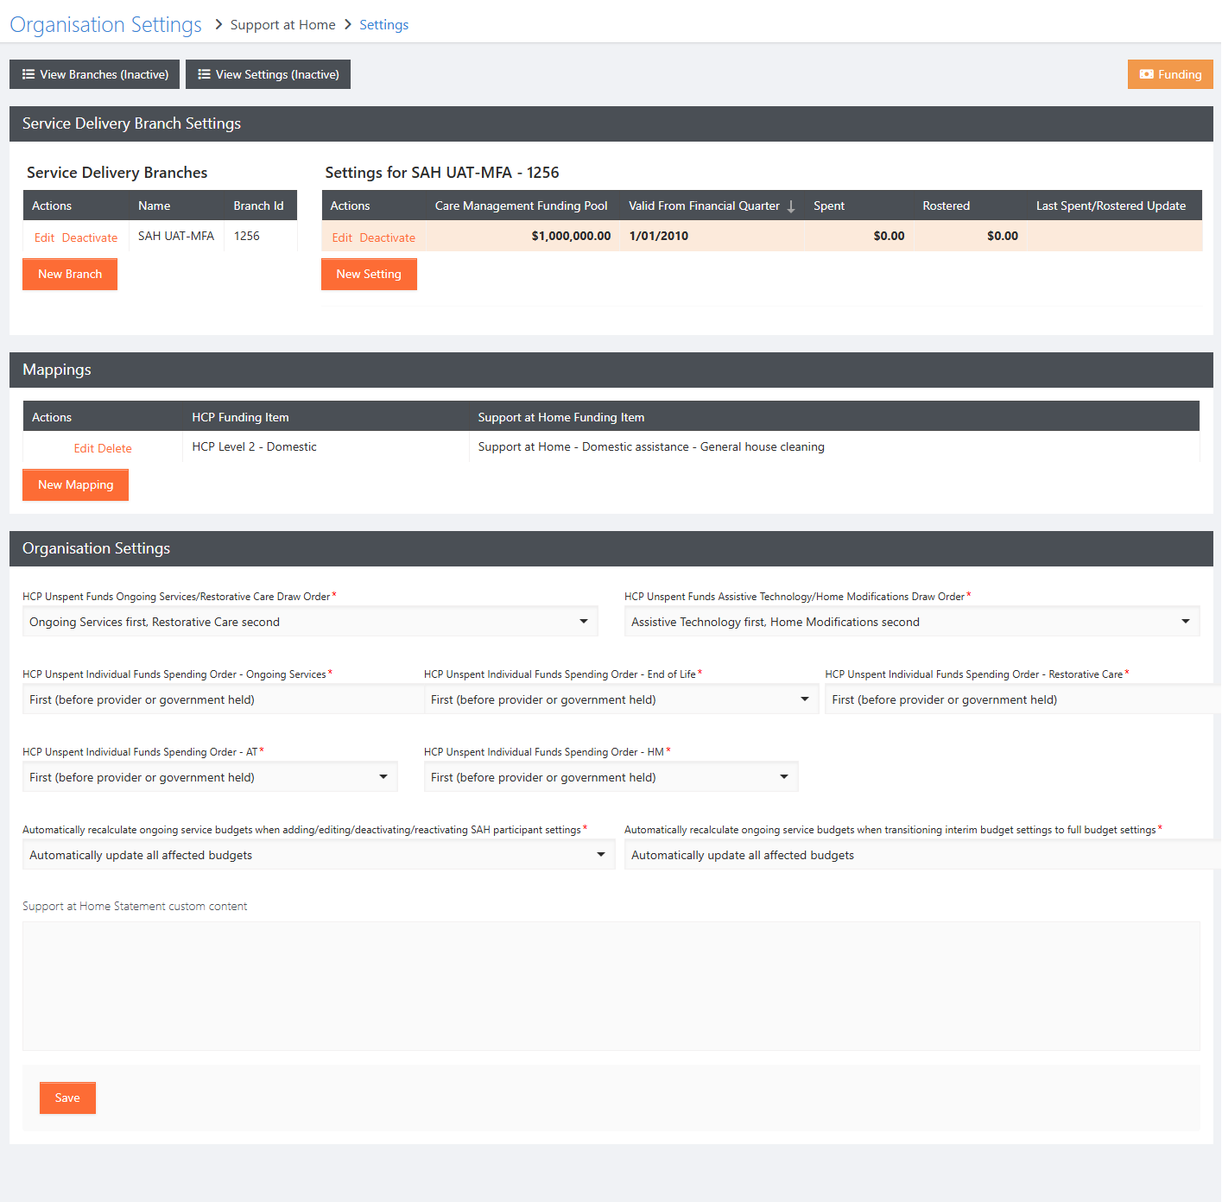The width and height of the screenshot is (1222, 1202).
Task: Open the Assistive Technology/Home Modifications Draw Order dropdown
Action: click(x=912, y=622)
